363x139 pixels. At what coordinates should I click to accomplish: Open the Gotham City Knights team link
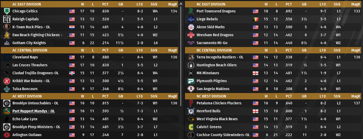point(29,43)
